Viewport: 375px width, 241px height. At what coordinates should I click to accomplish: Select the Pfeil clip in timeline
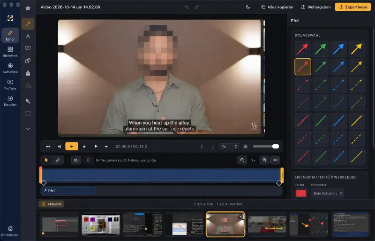[68, 191]
